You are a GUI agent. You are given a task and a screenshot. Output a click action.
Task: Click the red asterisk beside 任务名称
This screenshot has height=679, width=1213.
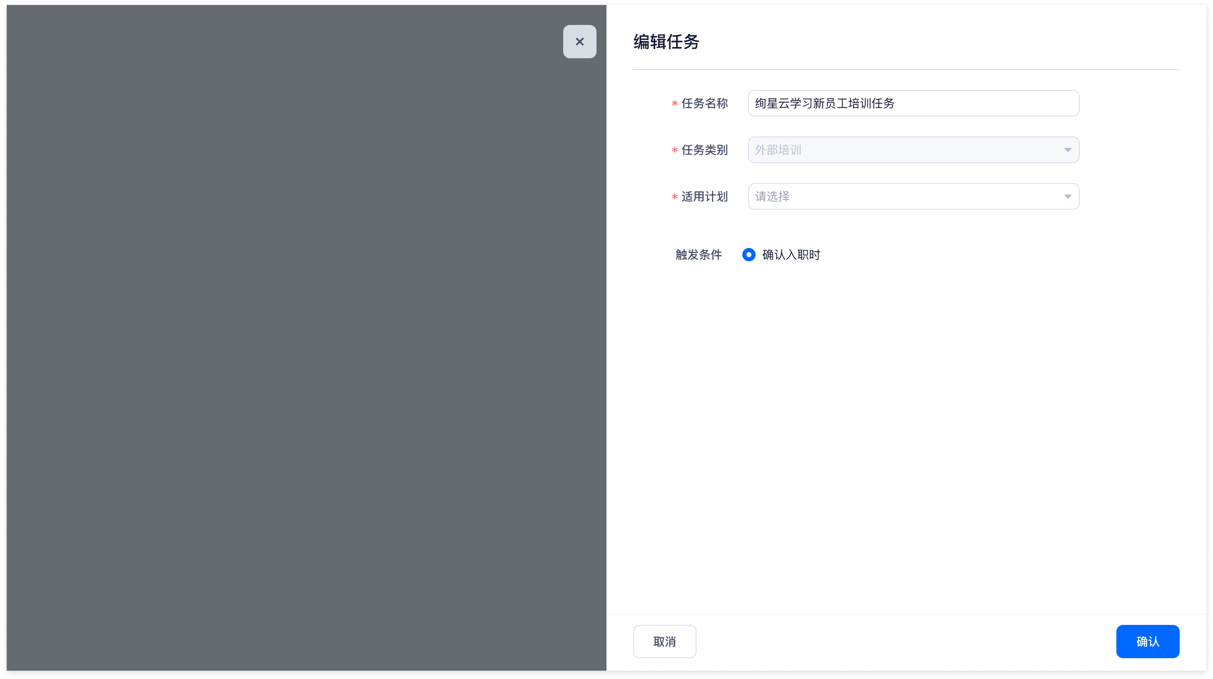point(674,104)
